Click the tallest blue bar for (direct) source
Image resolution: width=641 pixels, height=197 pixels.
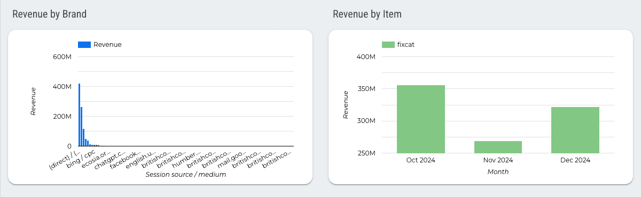[x=79, y=114]
